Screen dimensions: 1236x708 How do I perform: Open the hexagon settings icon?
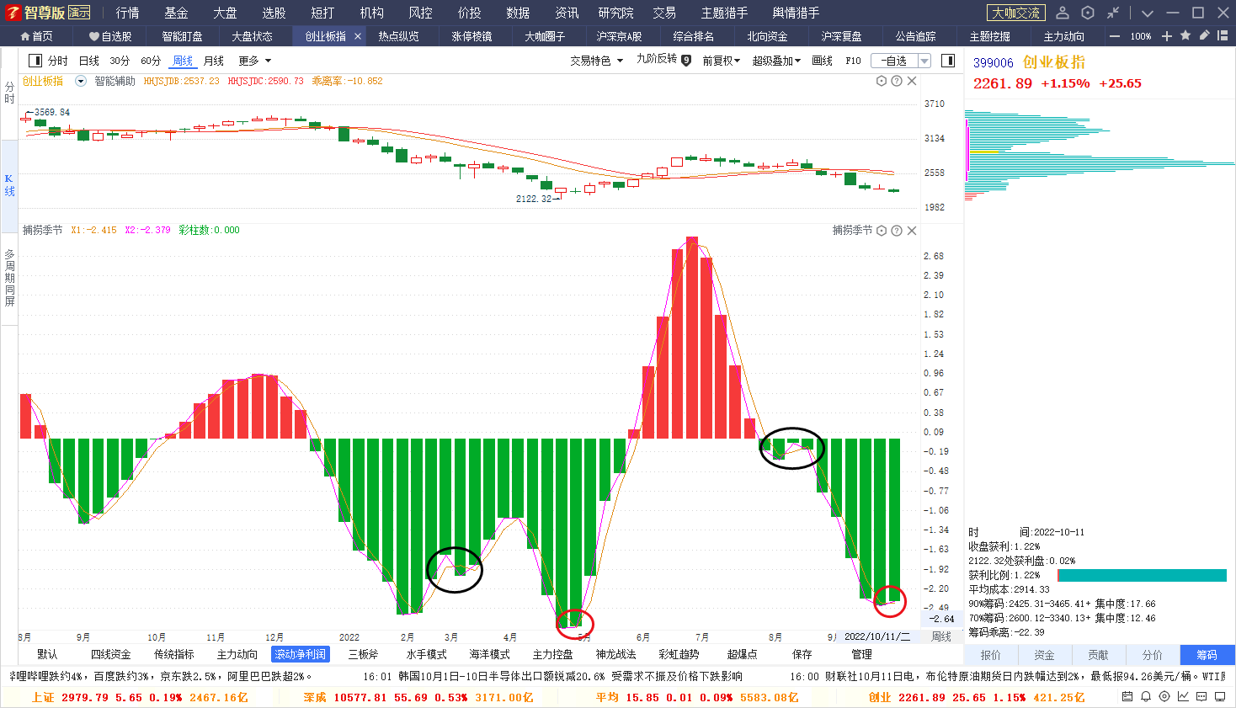(x=1088, y=13)
